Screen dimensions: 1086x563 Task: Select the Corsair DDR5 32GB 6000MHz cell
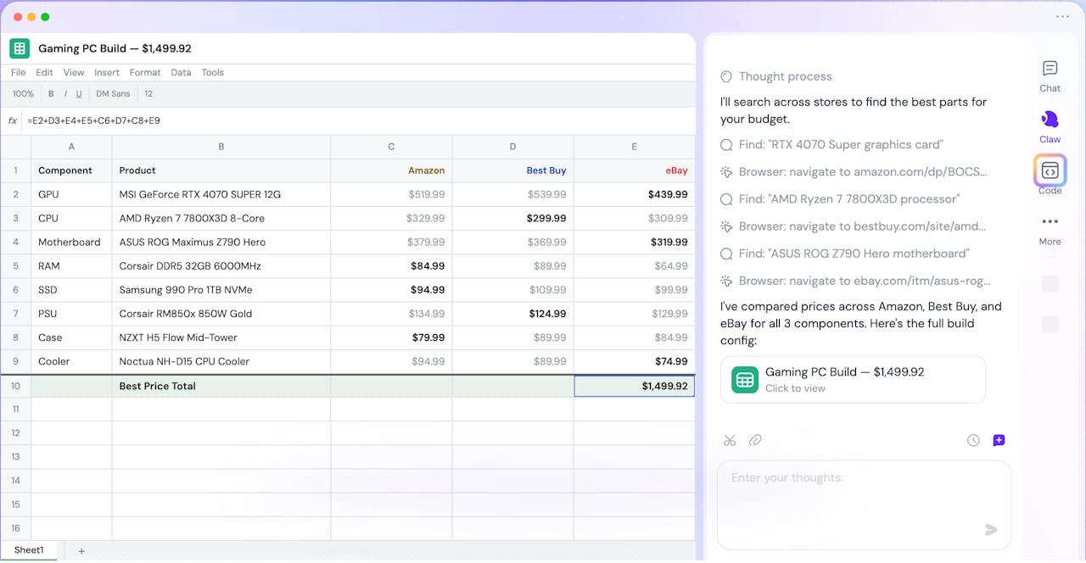pos(221,265)
